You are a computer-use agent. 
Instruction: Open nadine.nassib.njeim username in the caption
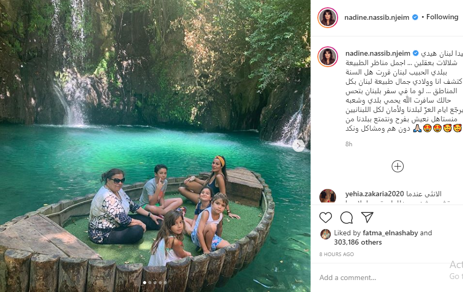(x=378, y=54)
